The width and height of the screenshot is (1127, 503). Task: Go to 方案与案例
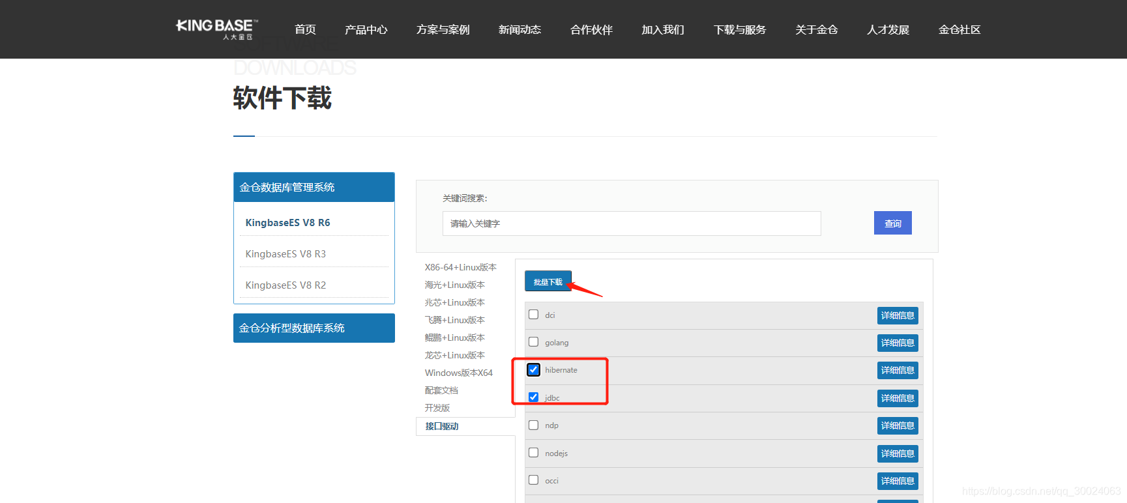click(x=443, y=30)
